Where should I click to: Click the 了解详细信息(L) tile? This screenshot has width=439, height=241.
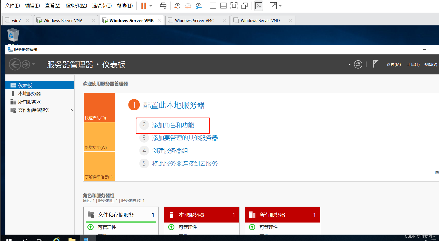[x=99, y=166]
